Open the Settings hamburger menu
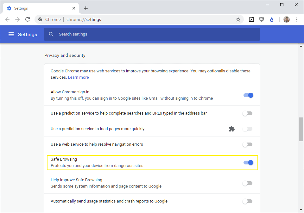This screenshot has height=213, width=304. pyautogui.click(x=11, y=34)
